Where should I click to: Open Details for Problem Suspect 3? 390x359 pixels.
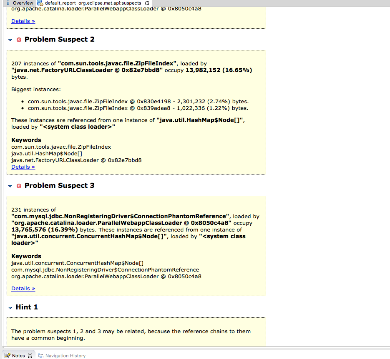point(23,288)
